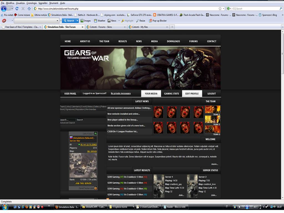Select the TEAM 2 thumbnail
This screenshot has width=284, height=213.
coord(212,119)
